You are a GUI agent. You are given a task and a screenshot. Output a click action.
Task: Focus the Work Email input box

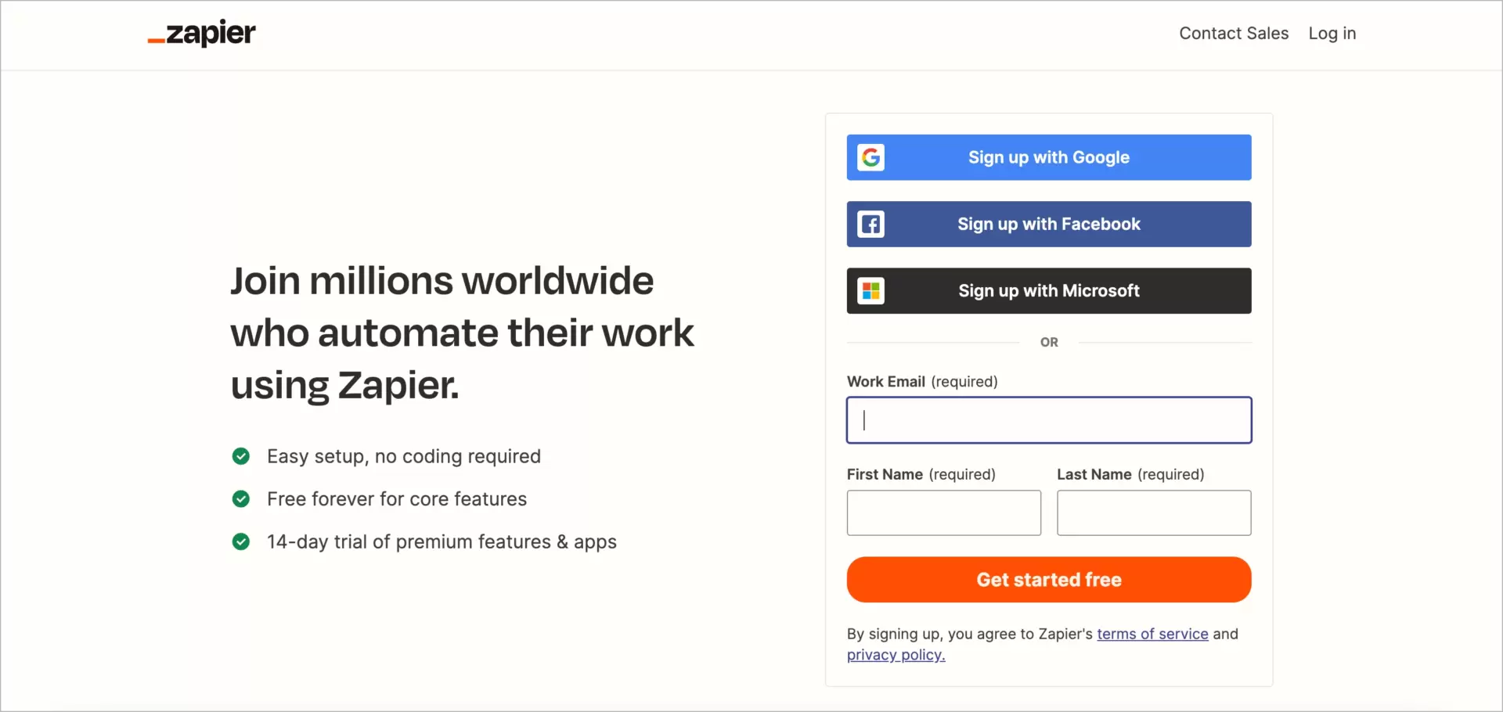coord(1049,420)
